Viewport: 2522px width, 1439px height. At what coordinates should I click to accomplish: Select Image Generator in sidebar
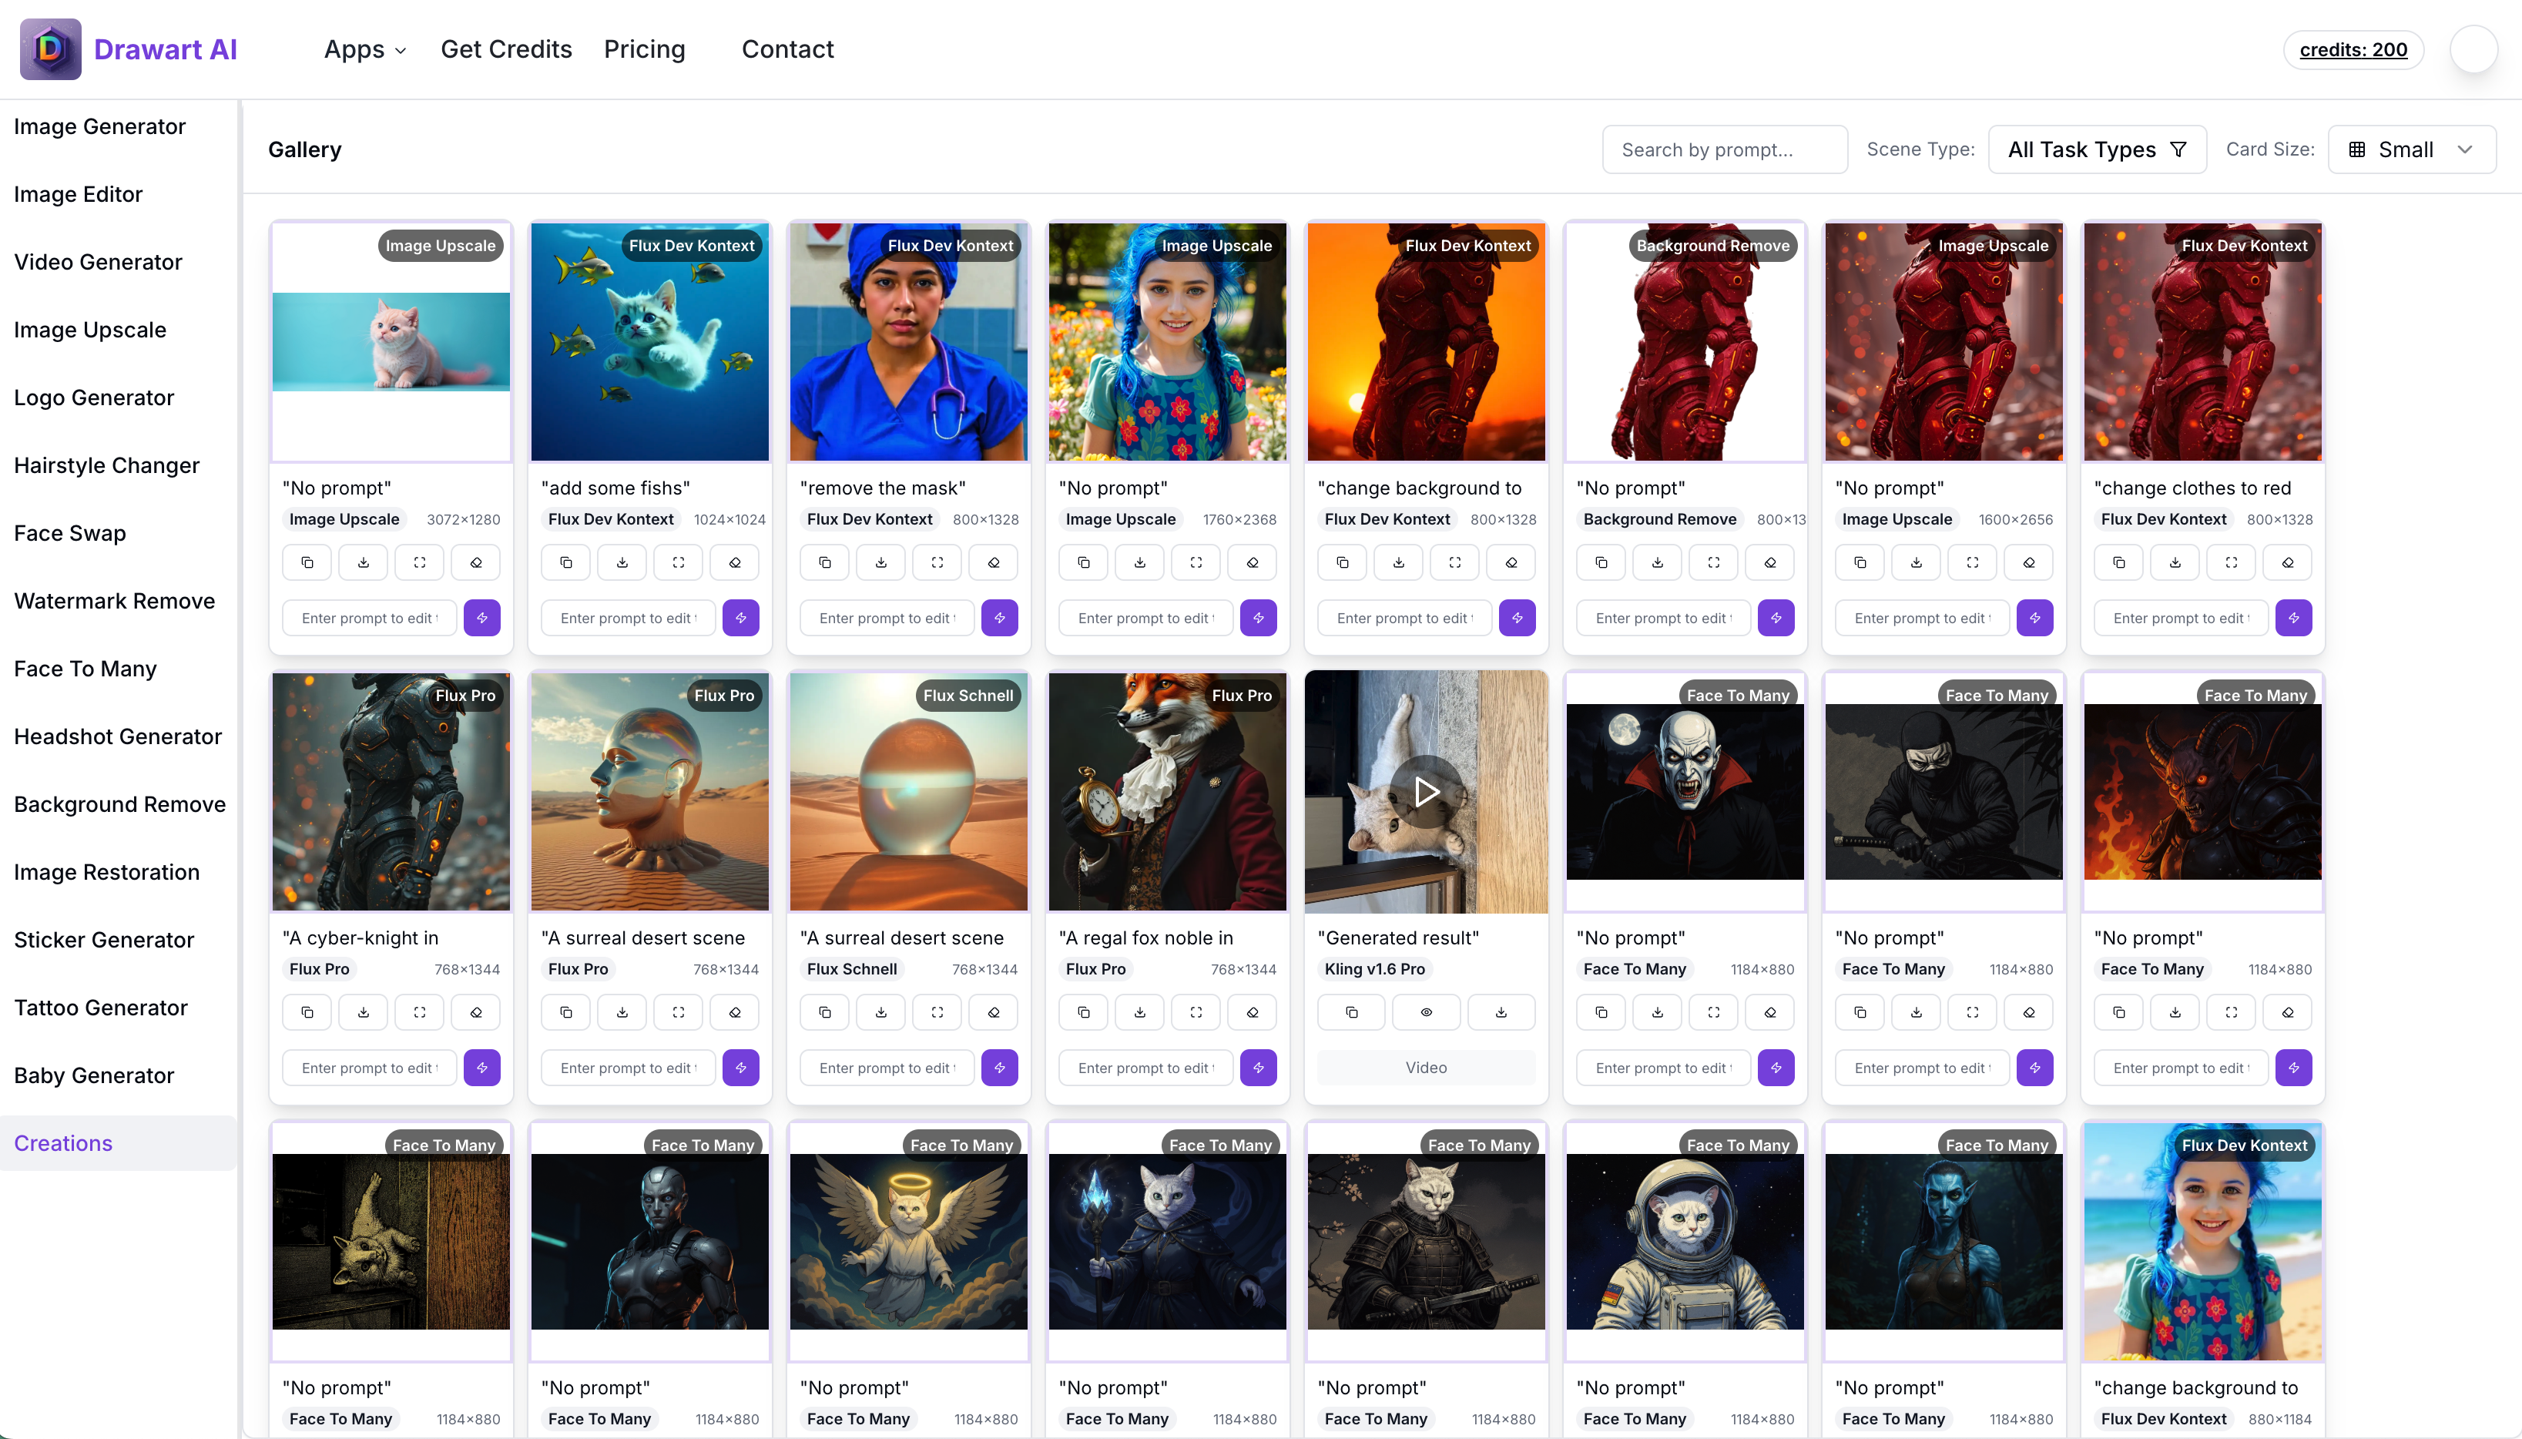click(100, 126)
